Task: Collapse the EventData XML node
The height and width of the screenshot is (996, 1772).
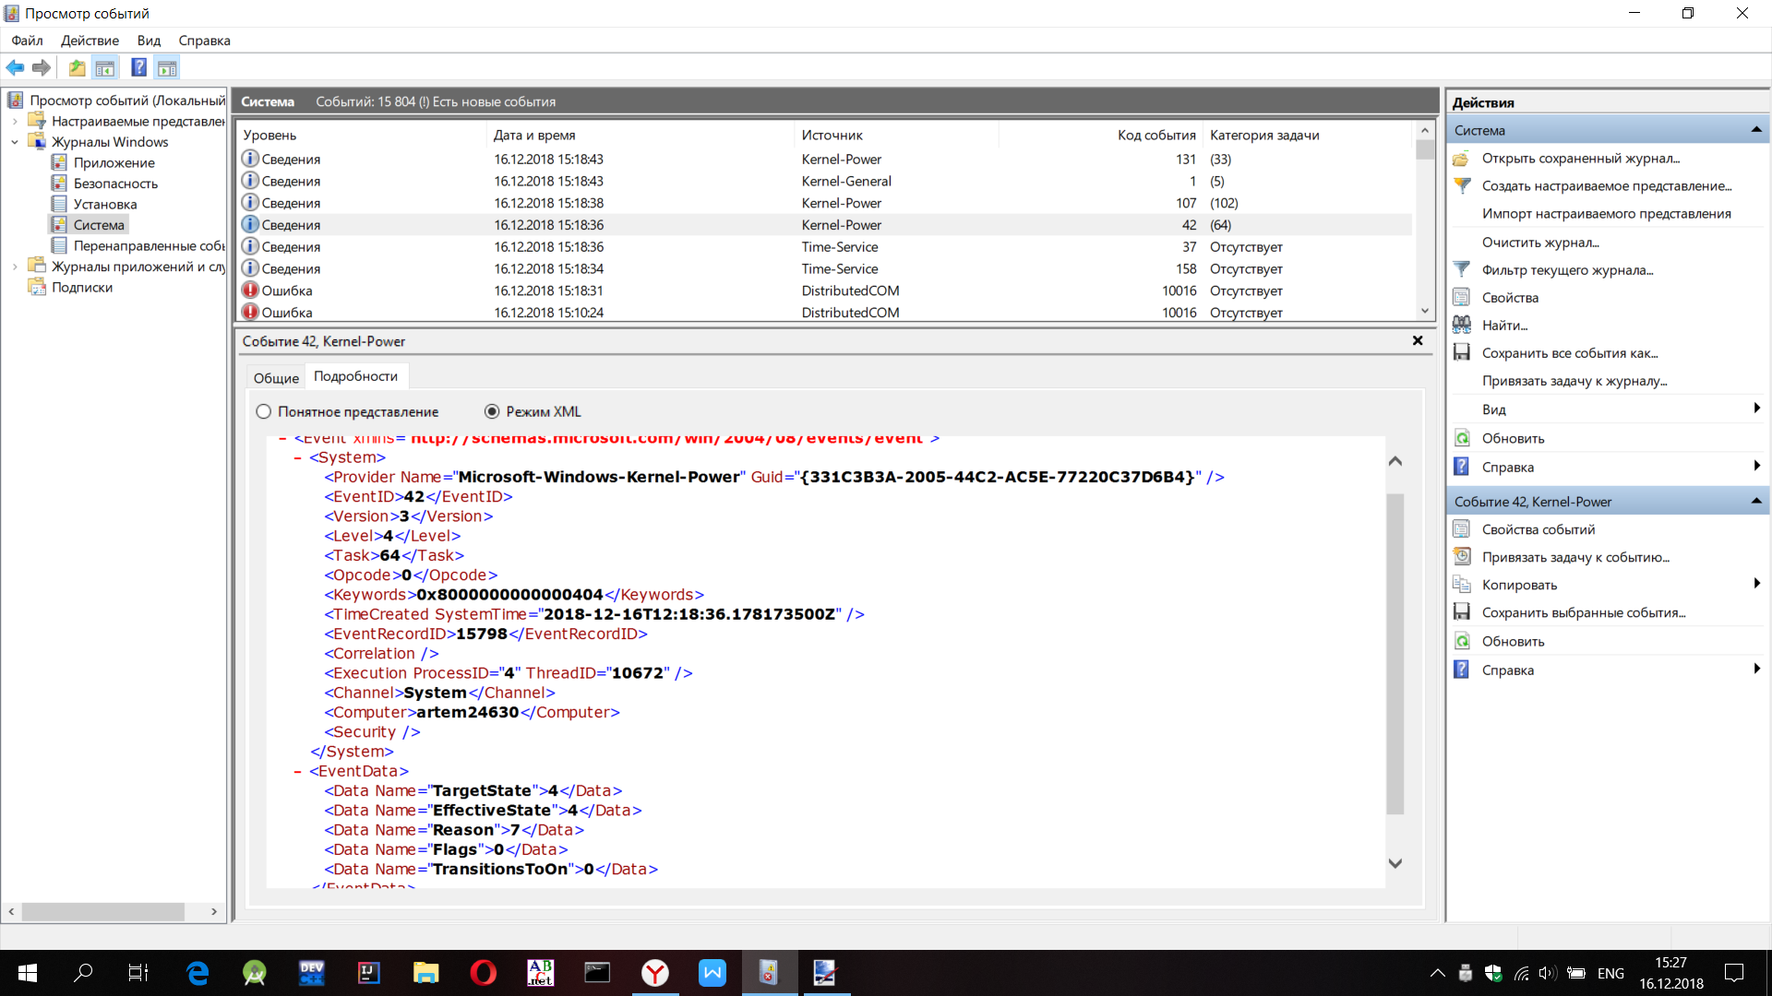Action: click(x=298, y=771)
